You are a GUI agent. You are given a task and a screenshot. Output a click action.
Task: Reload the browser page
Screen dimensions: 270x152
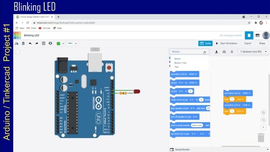pyautogui.click(x=27, y=23)
